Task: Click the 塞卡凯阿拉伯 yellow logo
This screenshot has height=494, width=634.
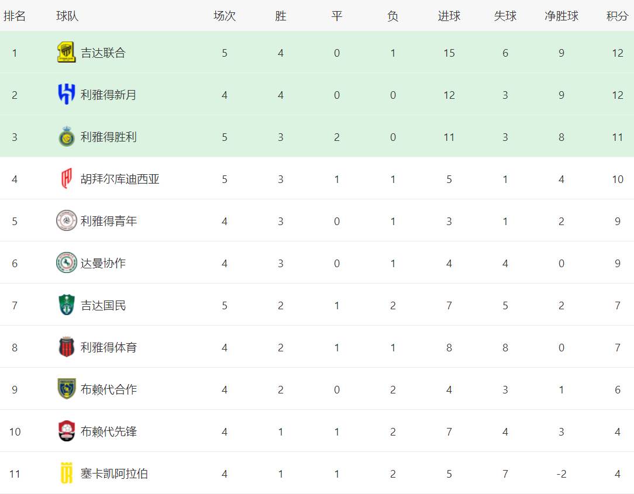Action: (66, 473)
